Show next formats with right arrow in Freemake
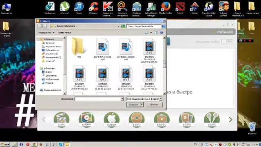 pyautogui.click(x=230, y=120)
